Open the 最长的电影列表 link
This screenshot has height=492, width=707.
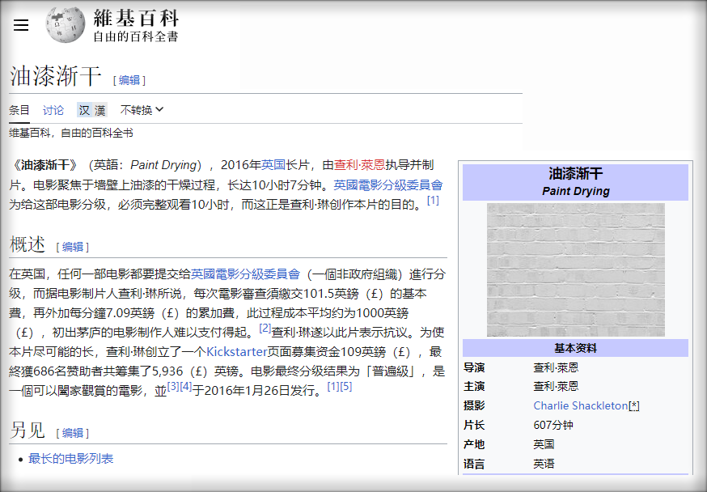71,459
